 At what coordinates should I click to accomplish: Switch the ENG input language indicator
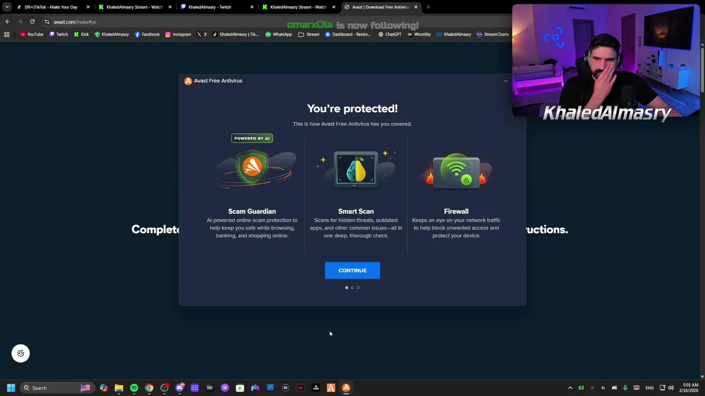649,388
